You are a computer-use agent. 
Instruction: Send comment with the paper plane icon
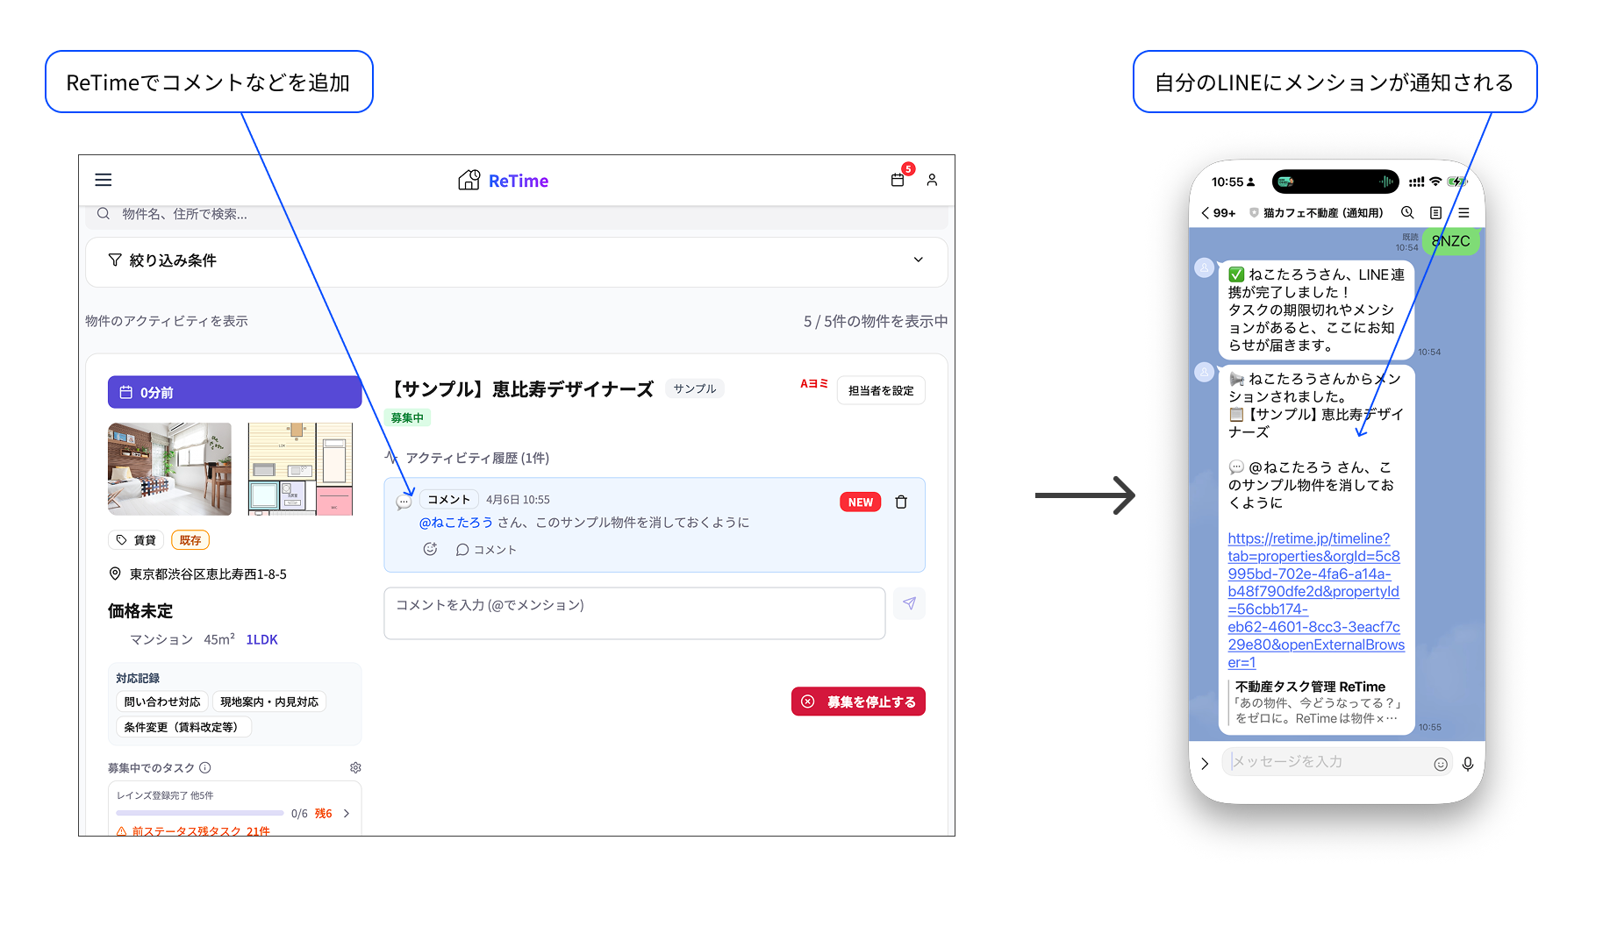[910, 603]
